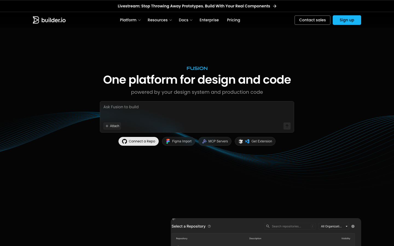Viewport: 394px width, 246px height.
Task: Select the Get Extension option
Action: [x=255, y=141]
